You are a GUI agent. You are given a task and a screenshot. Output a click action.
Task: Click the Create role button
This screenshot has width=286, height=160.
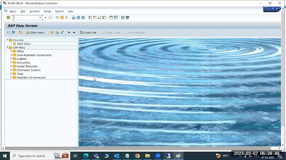88,32
